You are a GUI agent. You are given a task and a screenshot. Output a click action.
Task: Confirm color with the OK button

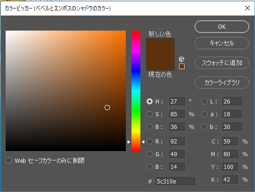[222, 26]
